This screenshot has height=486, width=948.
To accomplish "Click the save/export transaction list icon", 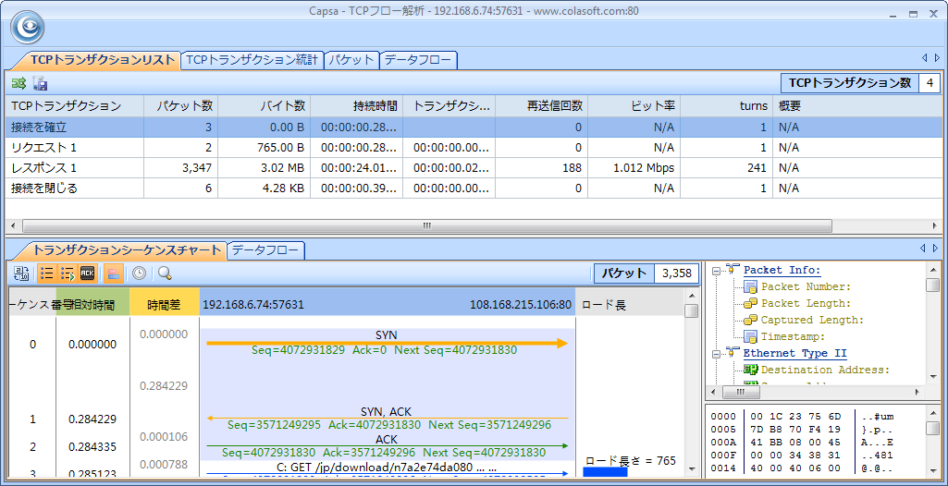I will point(41,83).
